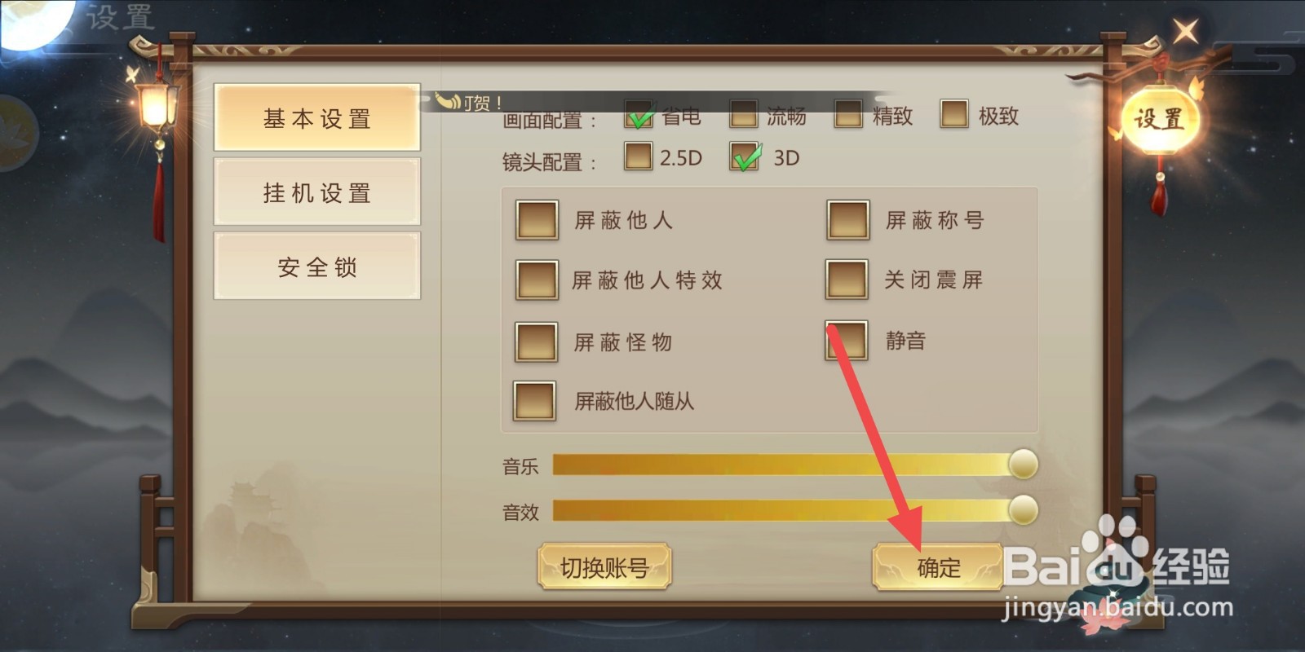
Task: Click the 切换账号 button
Action: point(604,567)
